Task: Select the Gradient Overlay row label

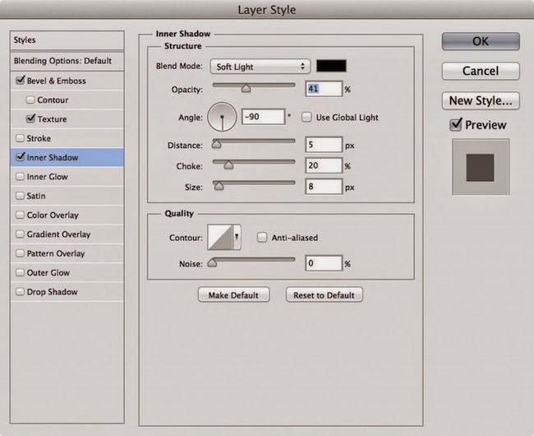Action: coord(58,234)
